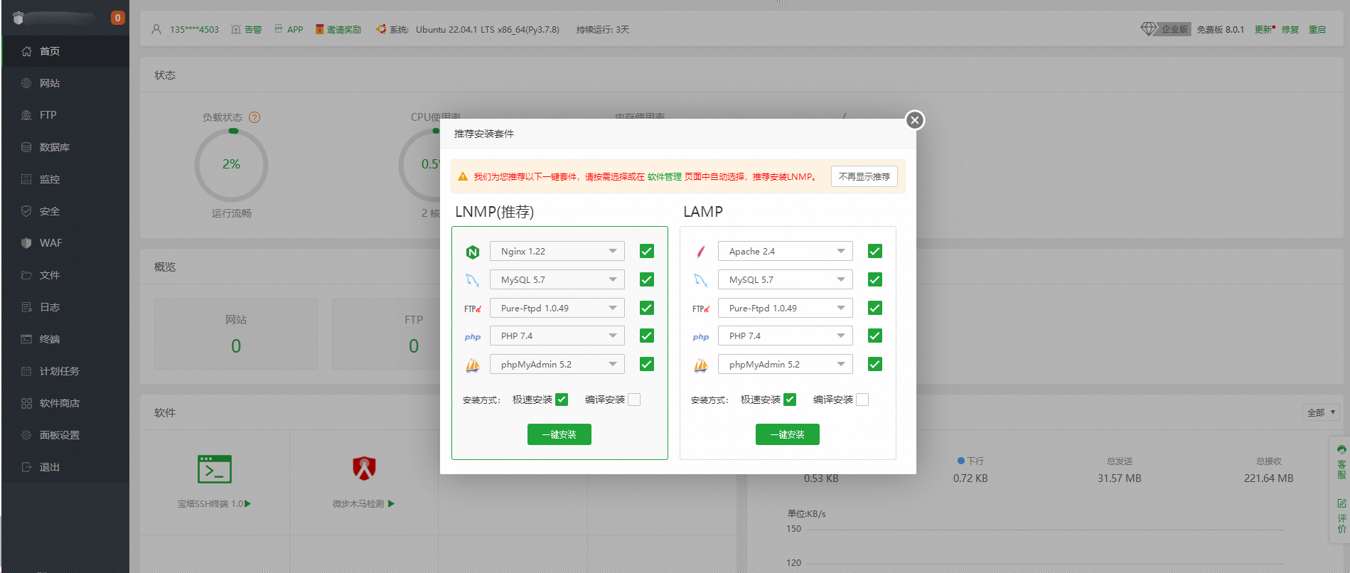This screenshot has width=1350, height=573.
Task: Click the 2% load status gauge
Action: coord(231,165)
